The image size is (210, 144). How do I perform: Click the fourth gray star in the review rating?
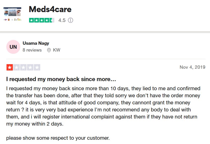(x=30, y=67)
